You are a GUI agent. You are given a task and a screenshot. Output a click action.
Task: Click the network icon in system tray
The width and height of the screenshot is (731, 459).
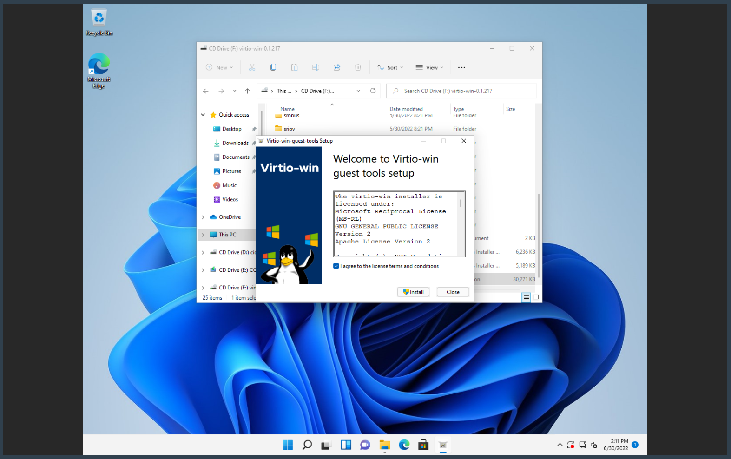582,445
